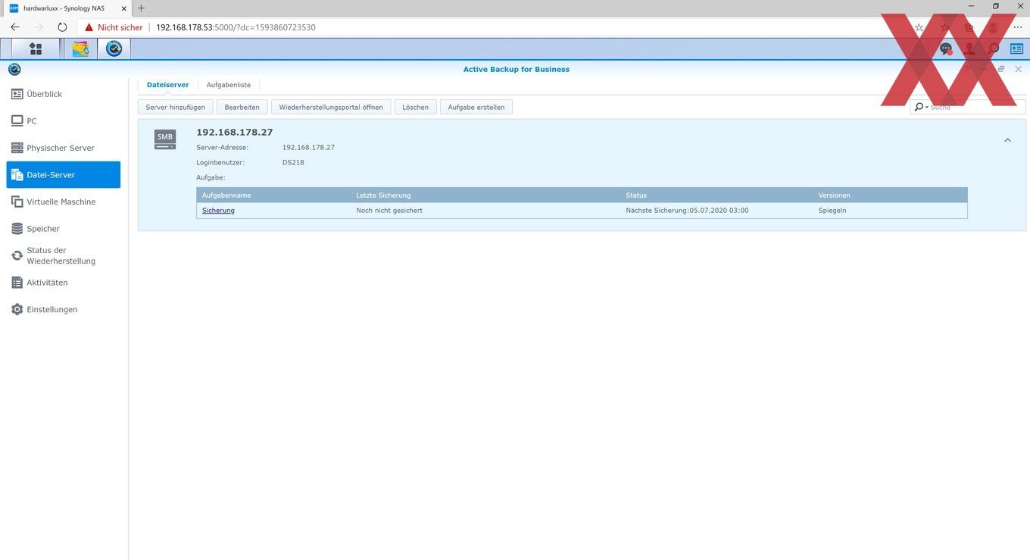Switch to the Dateiserver tab
This screenshot has width=1030, height=560.
tap(167, 85)
